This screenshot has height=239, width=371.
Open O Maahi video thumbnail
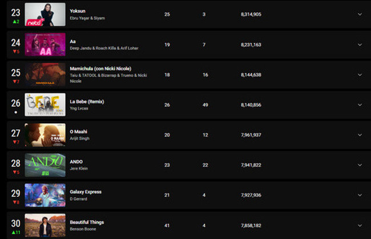tap(45, 135)
